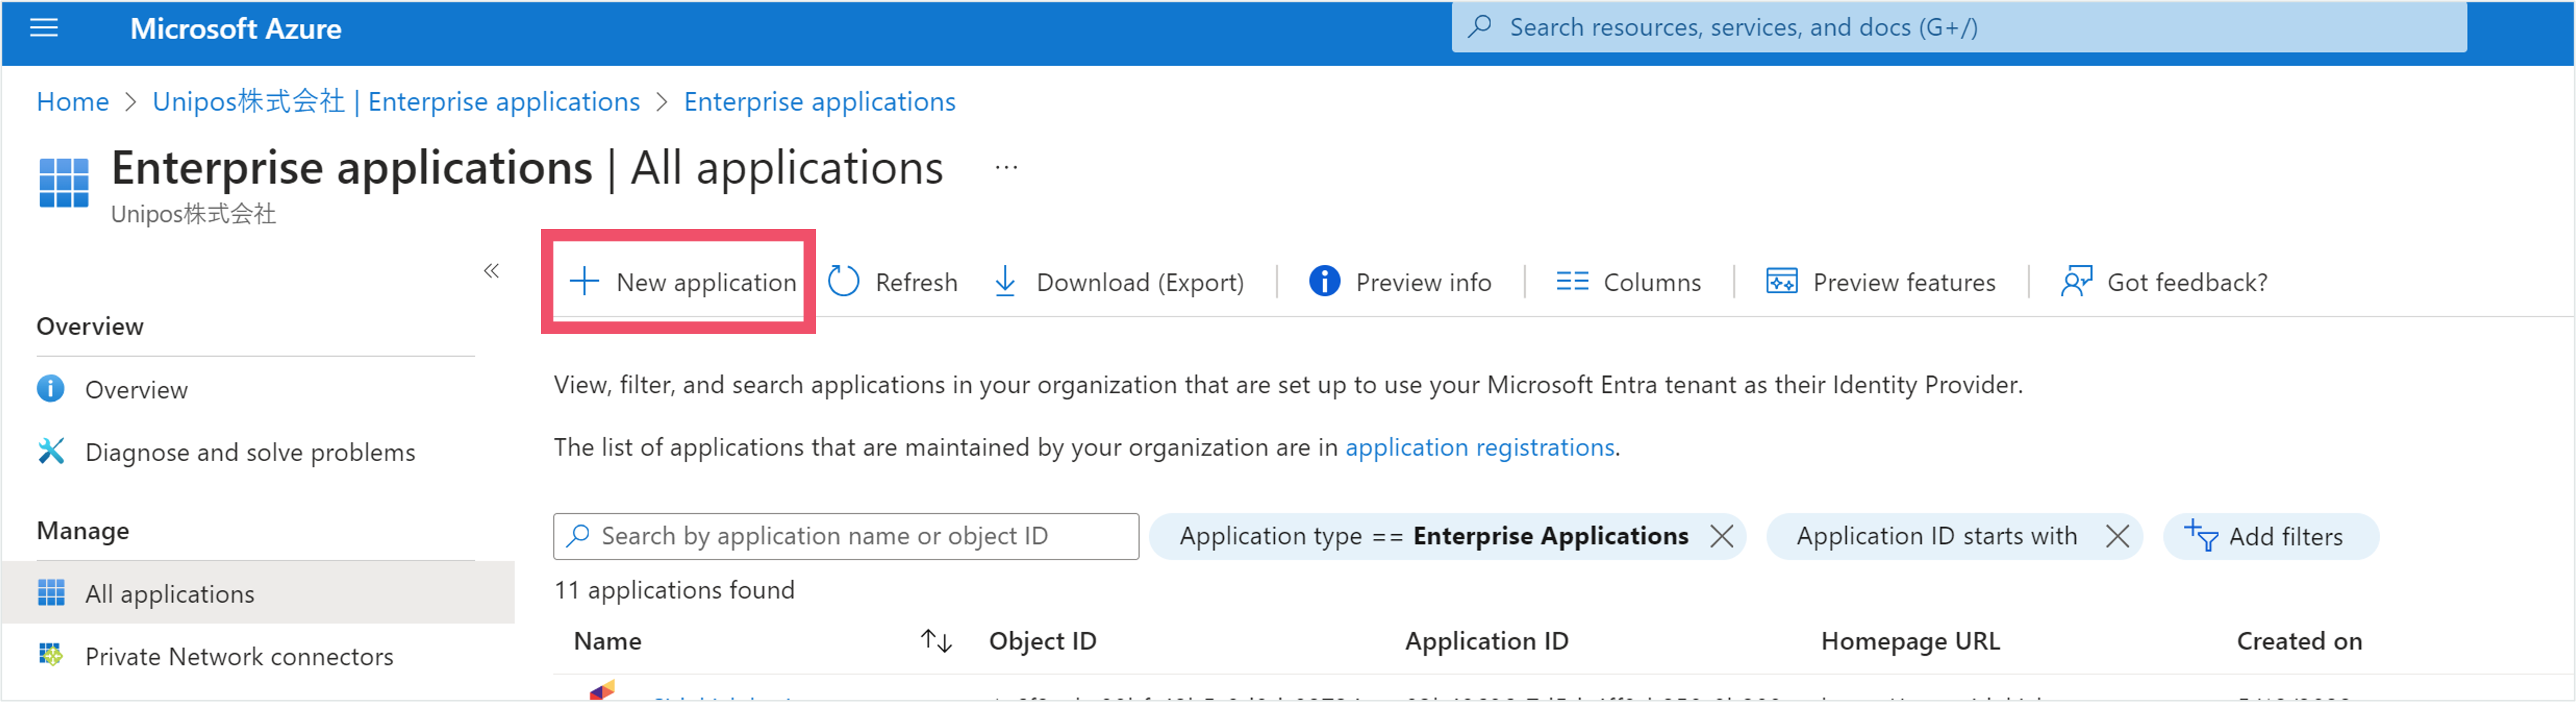Screen dimensions: 2576x702
Task: Open Unipos株式会社 | Enterprise applications breadcrumb
Action: 396,102
